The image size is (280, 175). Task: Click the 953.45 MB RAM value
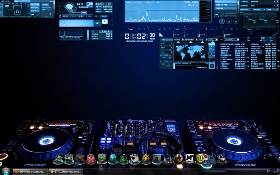point(222,5)
